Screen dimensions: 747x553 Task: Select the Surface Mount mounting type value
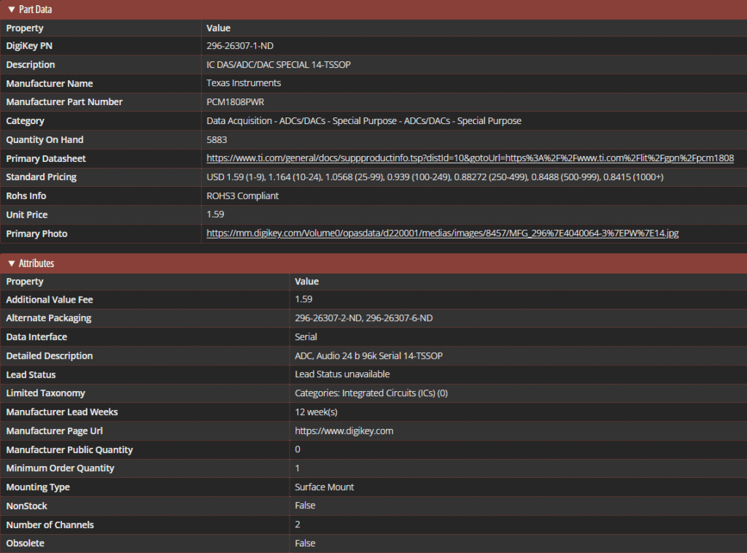point(324,487)
